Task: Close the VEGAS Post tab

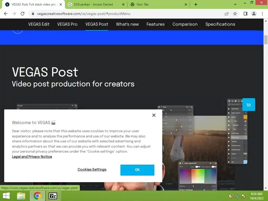Action: (x=61, y=4)
